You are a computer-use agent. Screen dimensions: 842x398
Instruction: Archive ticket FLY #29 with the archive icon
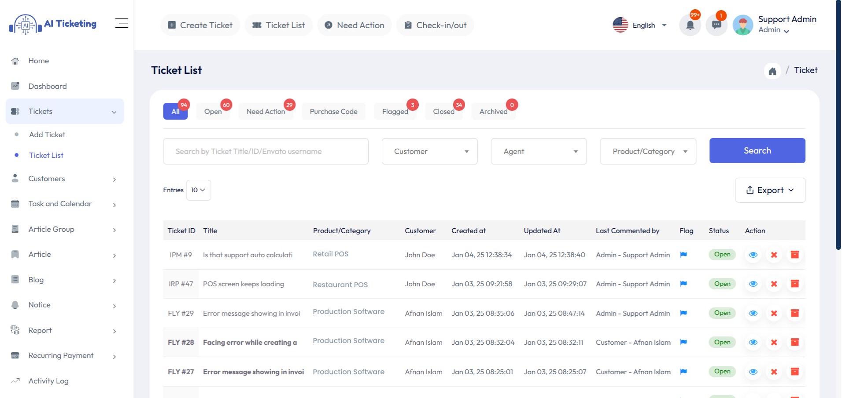tap(795, 313)
